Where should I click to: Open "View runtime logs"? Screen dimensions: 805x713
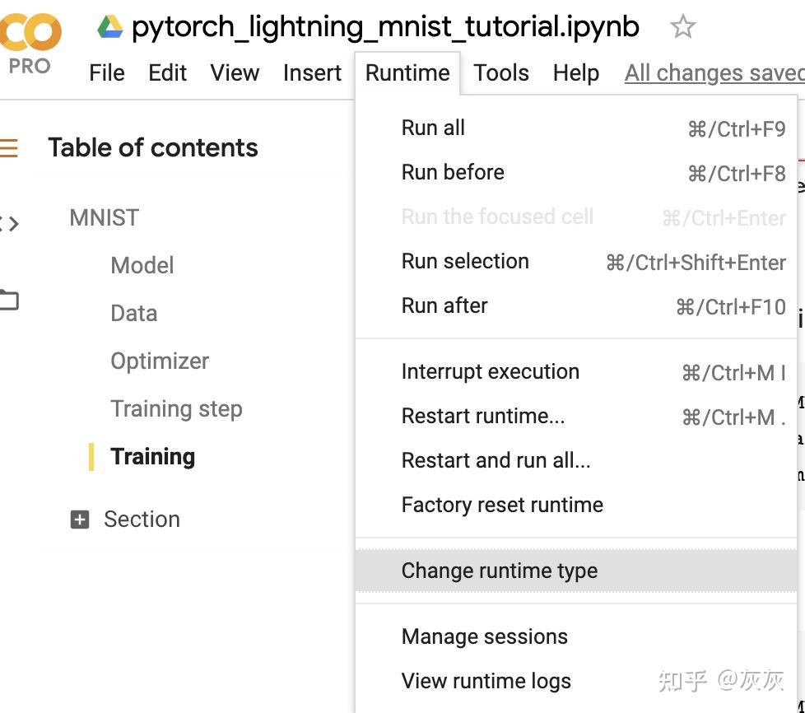point(486,681)
